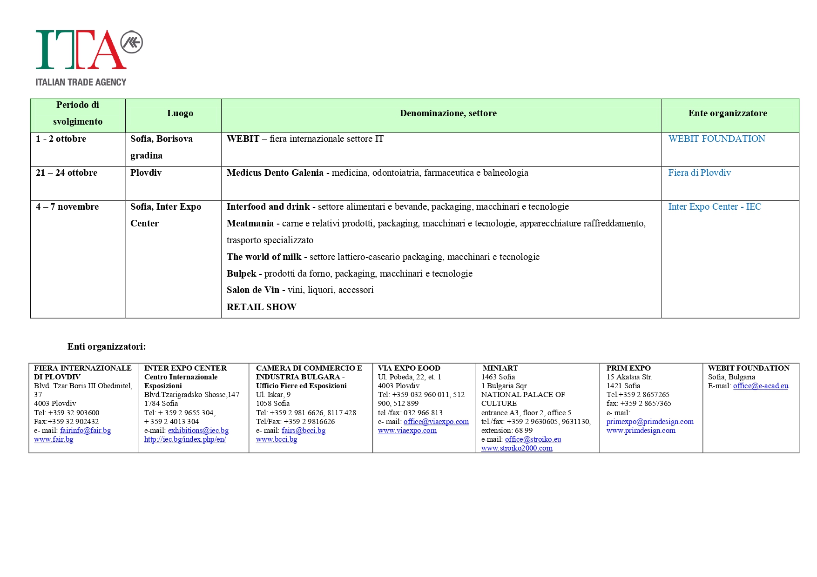Open the www.stroiko2000.com website link

517,448
